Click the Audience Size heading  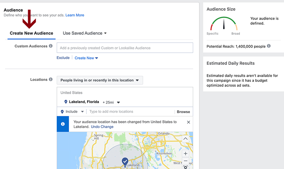[221, 9]
